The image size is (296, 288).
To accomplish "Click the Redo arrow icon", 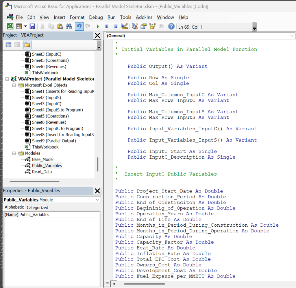I will [88, 26].
